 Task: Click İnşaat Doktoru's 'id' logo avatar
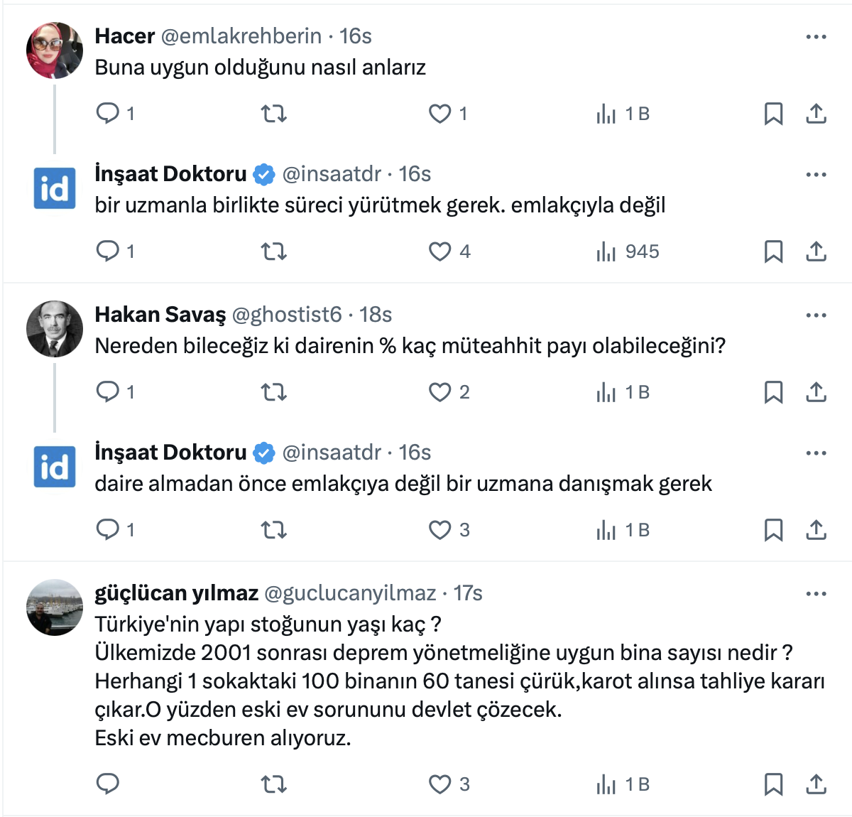pos(55,189)
